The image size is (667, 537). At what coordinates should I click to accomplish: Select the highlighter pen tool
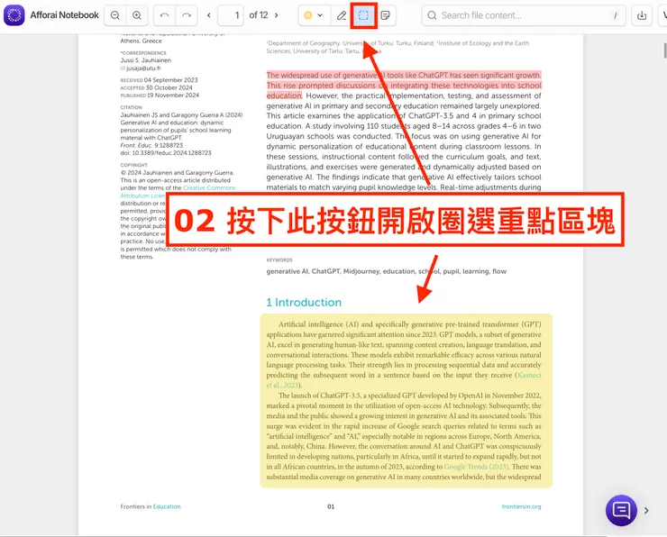(342, 15)
